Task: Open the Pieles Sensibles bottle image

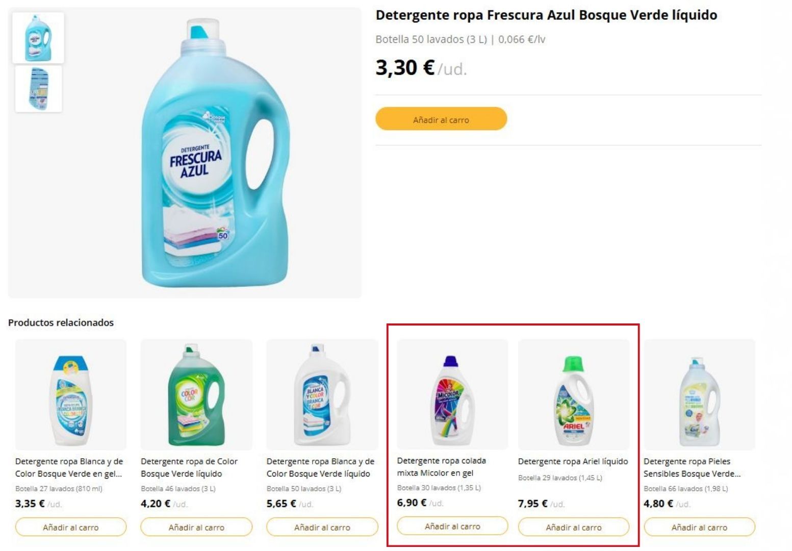Action: pyautogui.click(x=699, y=394)
